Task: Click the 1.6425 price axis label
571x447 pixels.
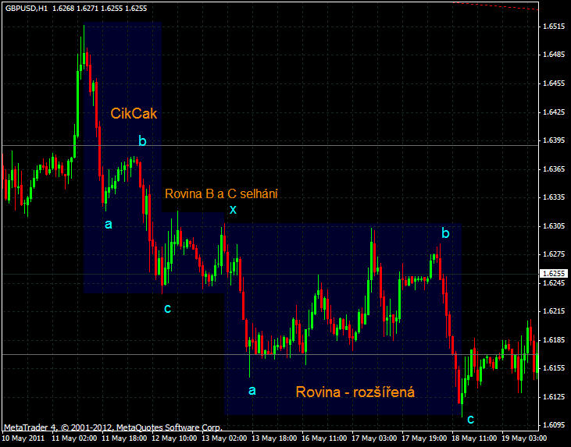Action: point(554,112)
